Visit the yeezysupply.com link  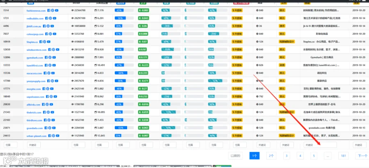pos(36,81)
